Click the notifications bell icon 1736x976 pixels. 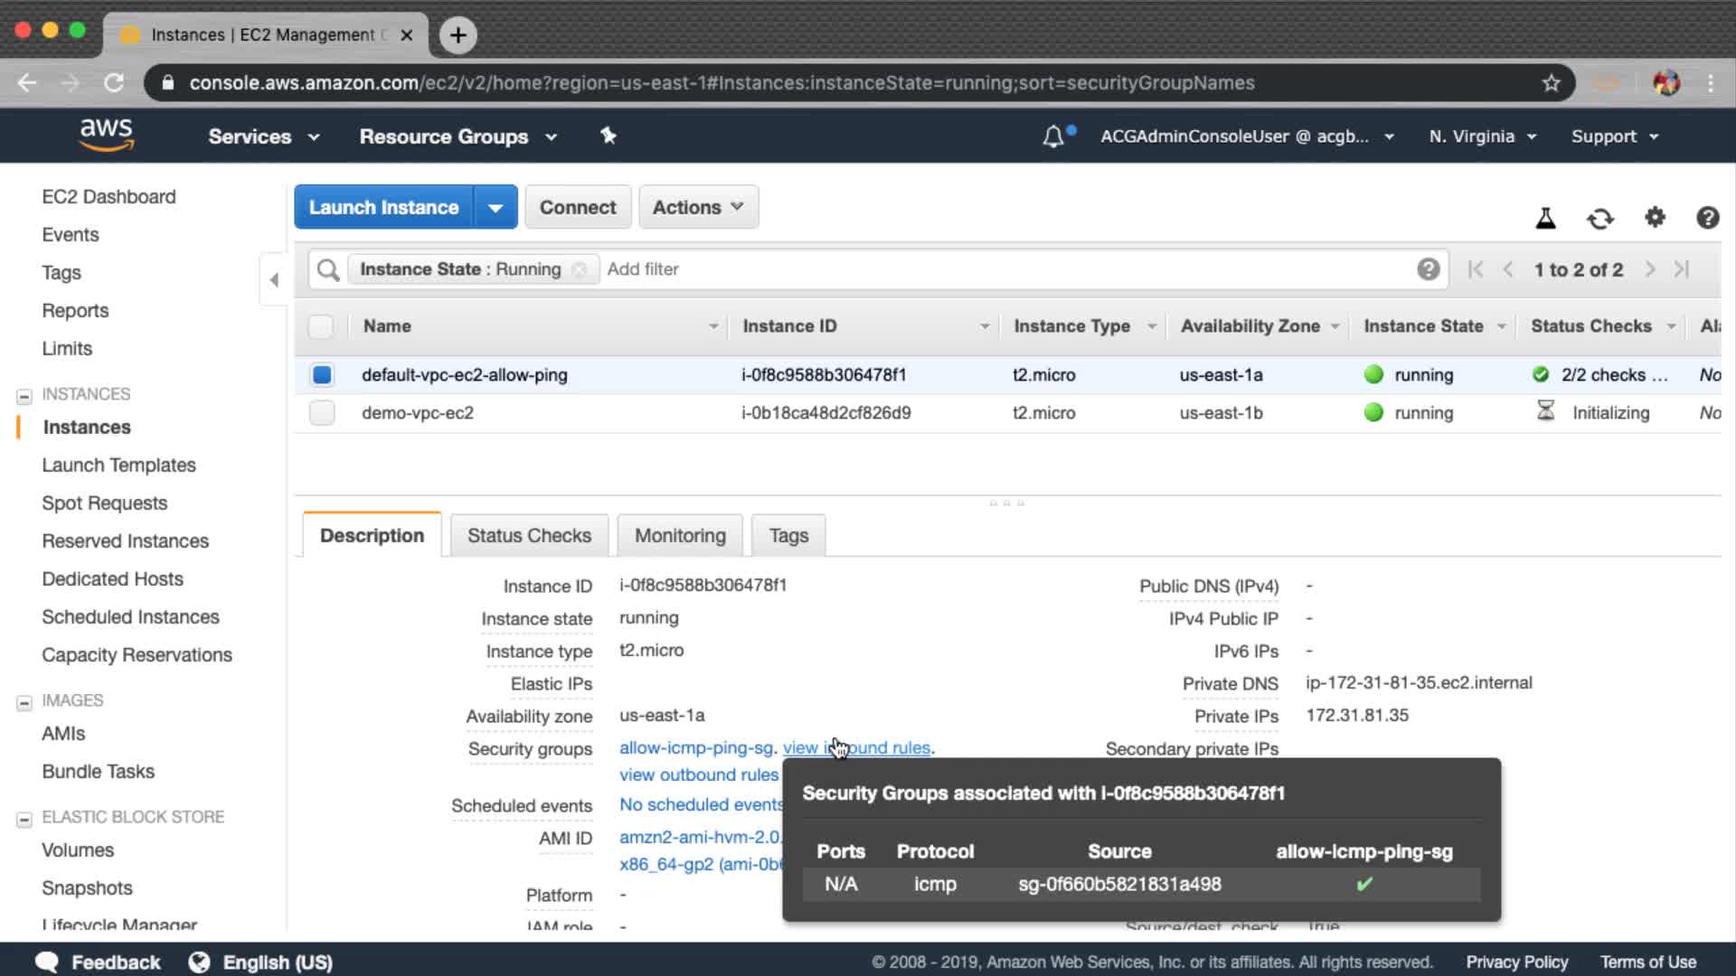(1053, 136)
